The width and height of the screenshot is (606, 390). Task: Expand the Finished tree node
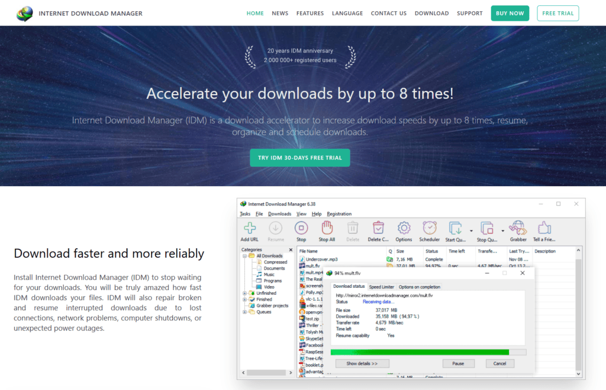click(x=244, y=300)
